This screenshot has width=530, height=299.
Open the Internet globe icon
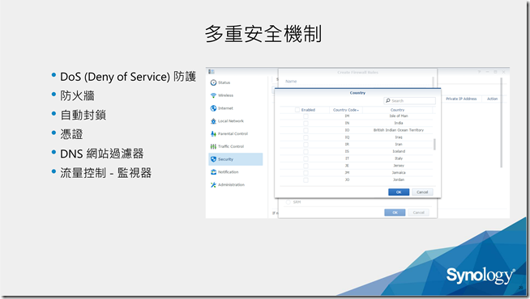click(213, 108)
